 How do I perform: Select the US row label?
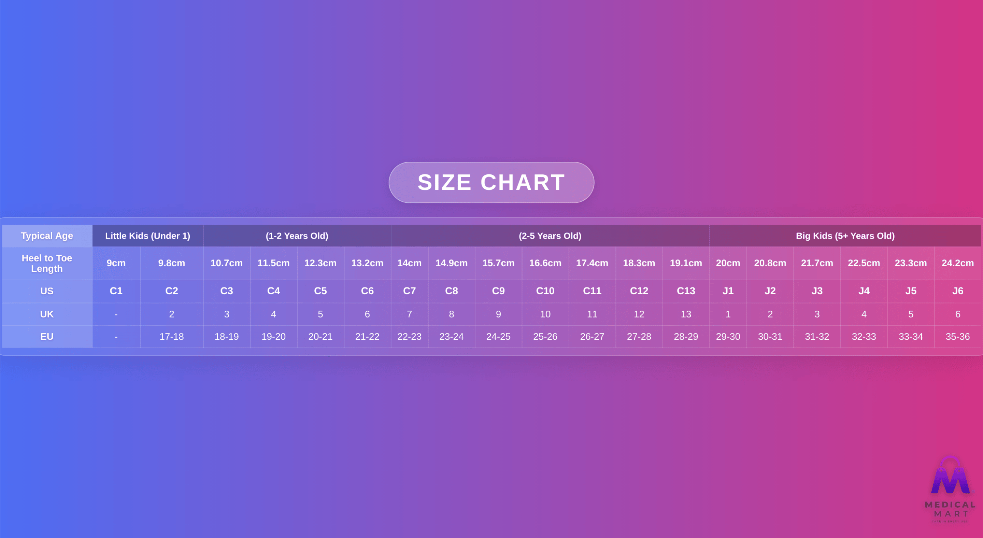click(47, 291)
